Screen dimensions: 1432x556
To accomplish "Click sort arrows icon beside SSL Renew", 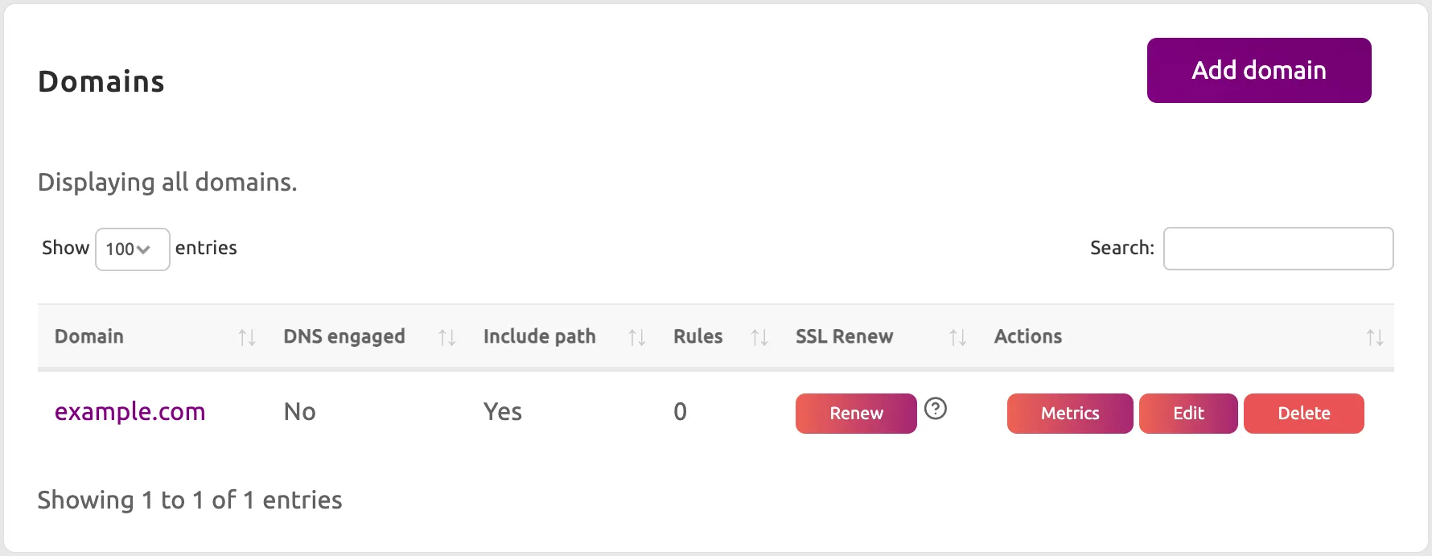I will click(x=957, y=337).
